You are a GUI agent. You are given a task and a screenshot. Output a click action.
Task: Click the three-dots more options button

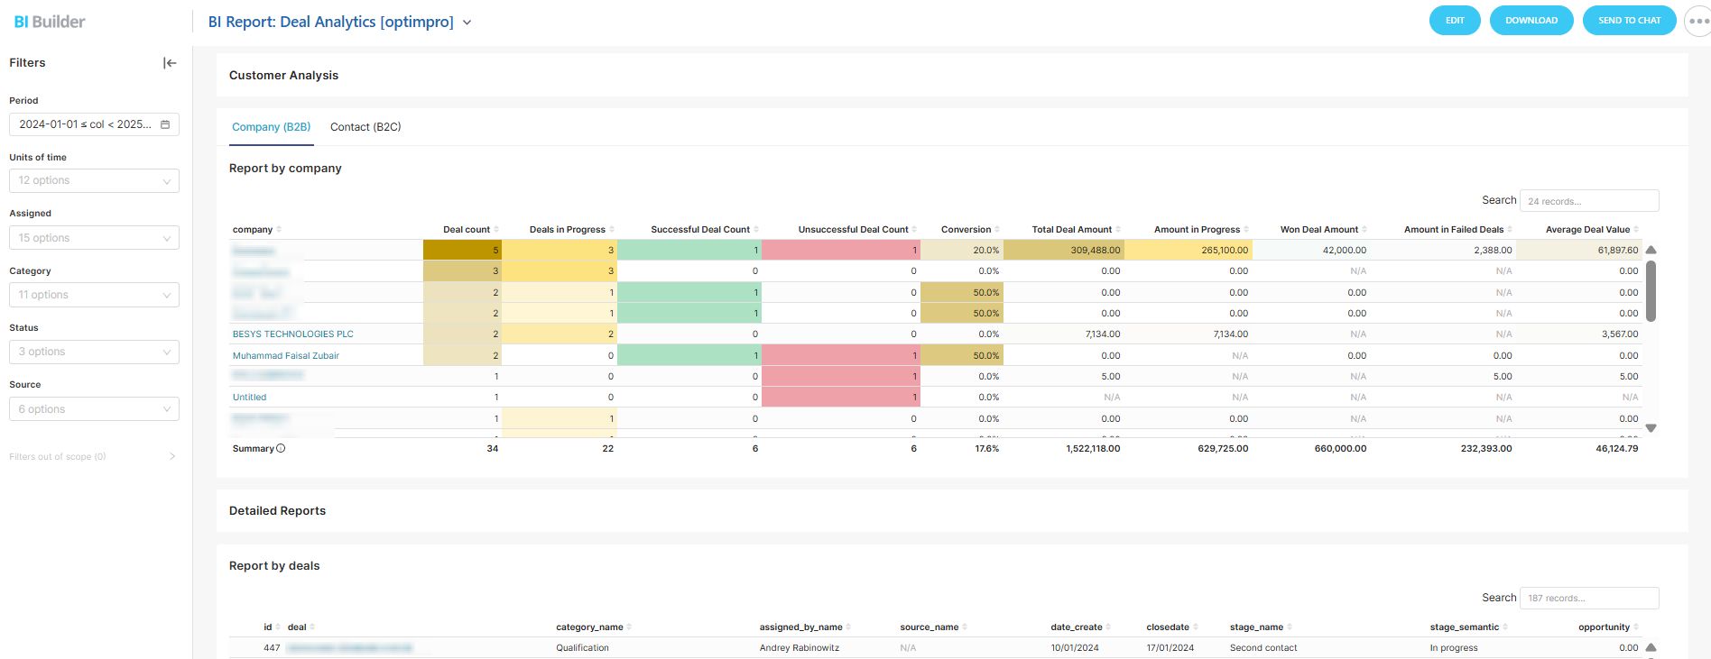1697,21
